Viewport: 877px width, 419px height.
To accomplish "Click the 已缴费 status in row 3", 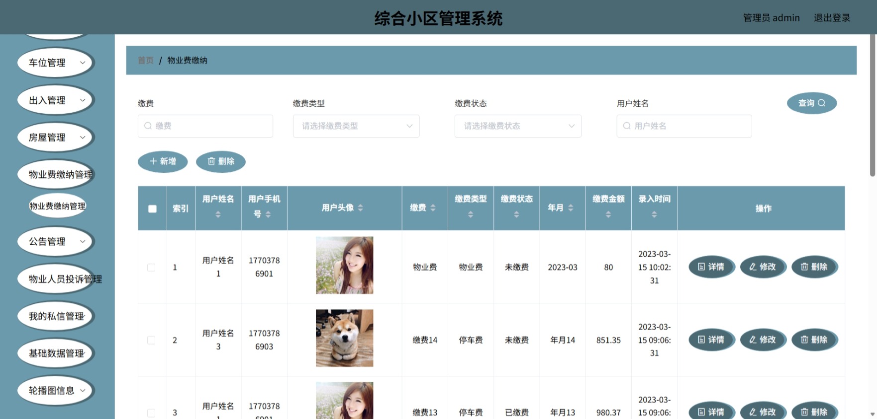I will (x=516, y=413).
